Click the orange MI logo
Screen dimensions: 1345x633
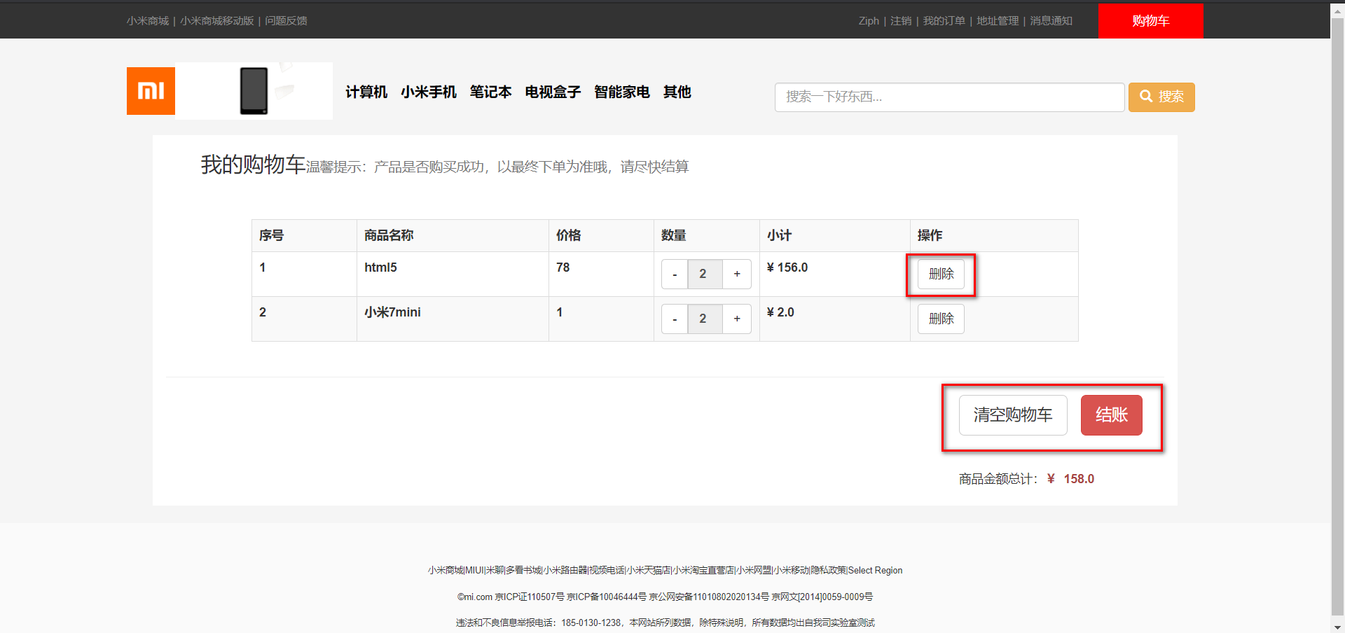(x=151, y=91)
